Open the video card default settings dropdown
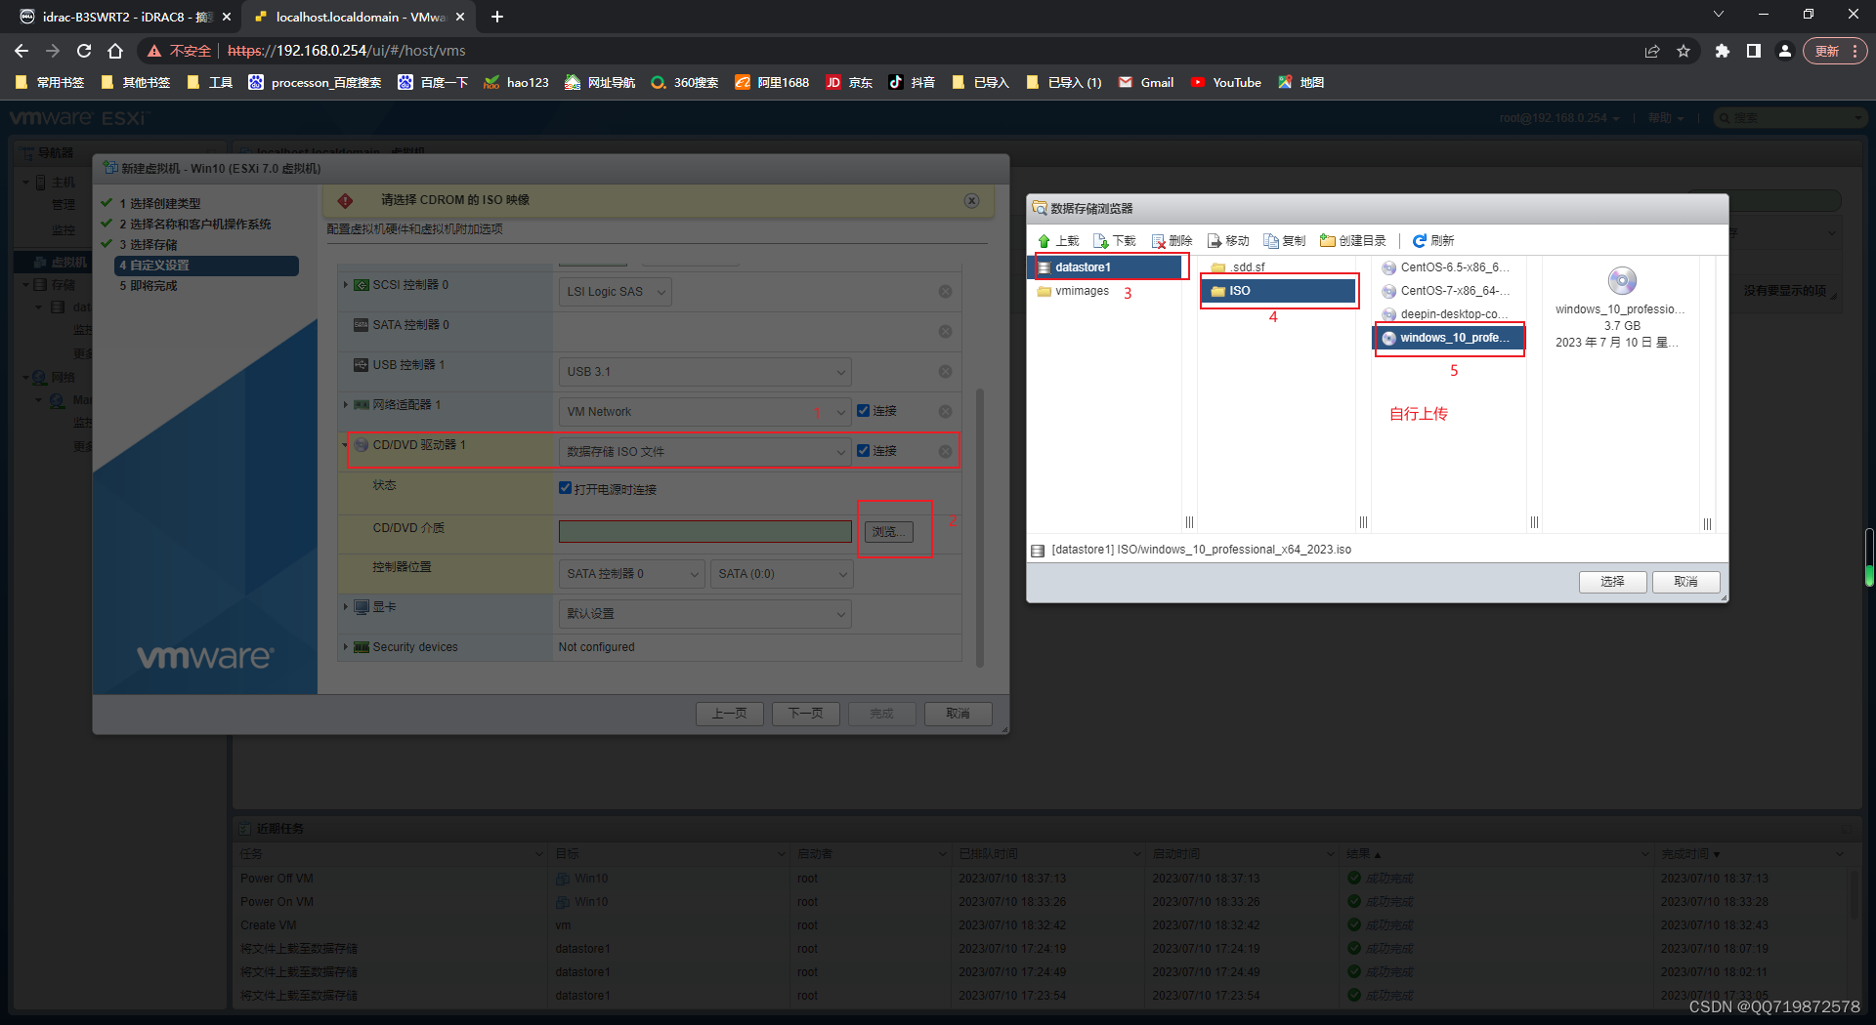1876x1025 pixels. click(x=704, y=614)
